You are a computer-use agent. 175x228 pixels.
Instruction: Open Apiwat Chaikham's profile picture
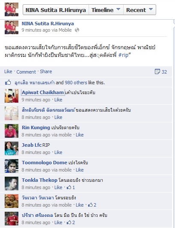(12, 96)
